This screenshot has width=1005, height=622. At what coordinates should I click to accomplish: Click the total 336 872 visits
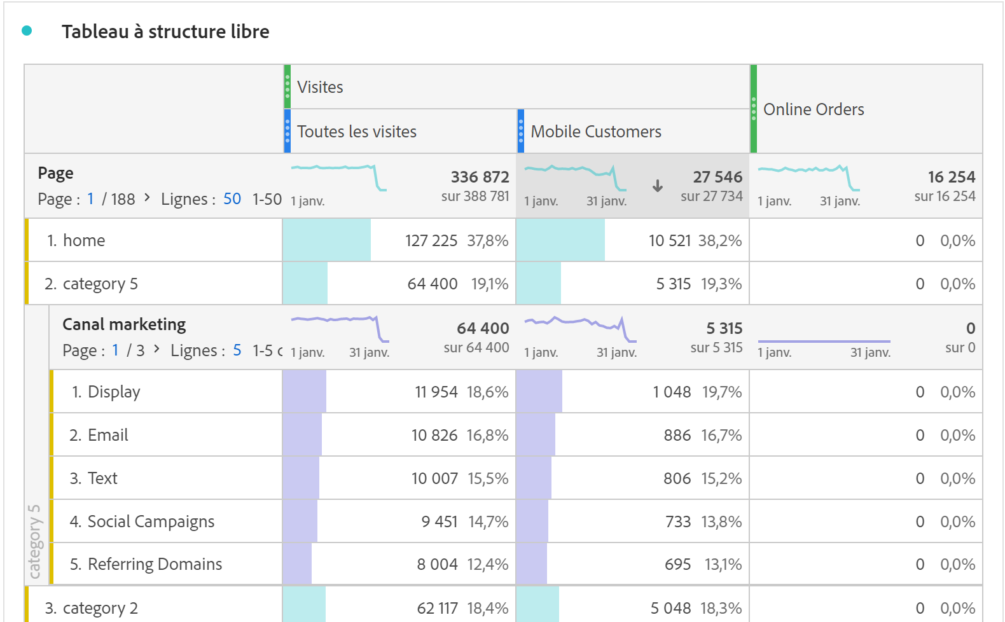(x=480, y=177)
